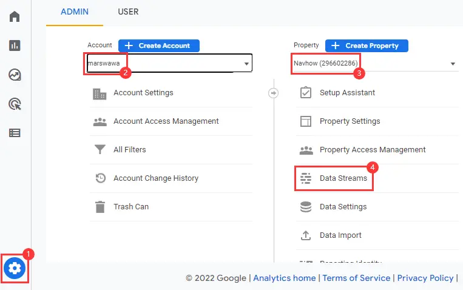Click the All Filters funnel icon
Viewport: 463px width, 290px height.
pos(100,149)
